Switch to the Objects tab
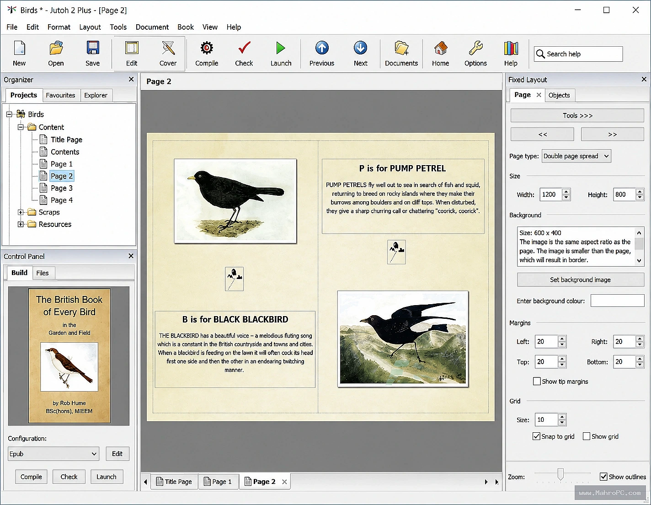The width and height of the screenshot is (651, 505). 559,95
